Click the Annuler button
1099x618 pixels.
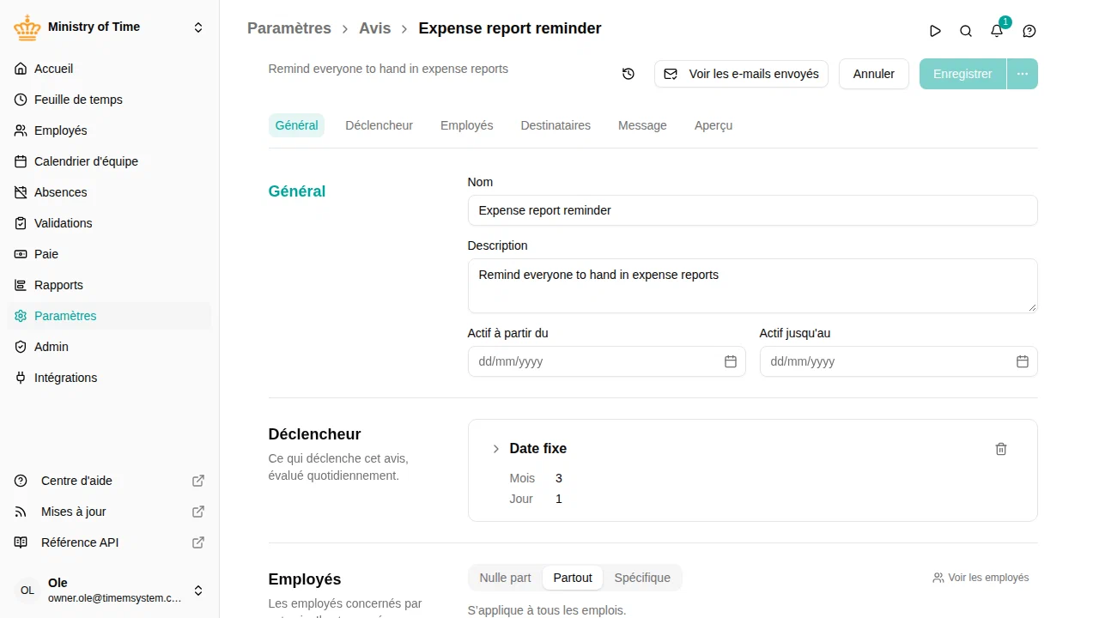pyautogui.click(x=874, y=74)
